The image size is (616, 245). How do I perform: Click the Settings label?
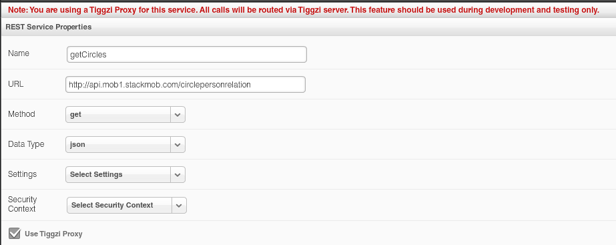coord(23,174)
